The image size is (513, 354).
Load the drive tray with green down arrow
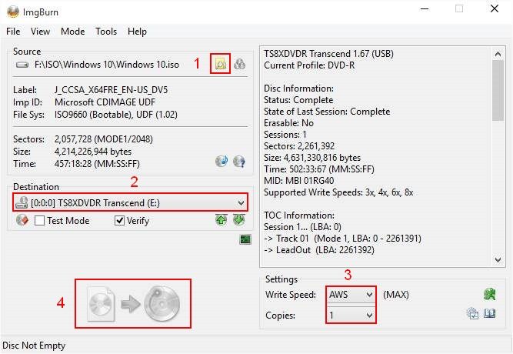point(239,220)
